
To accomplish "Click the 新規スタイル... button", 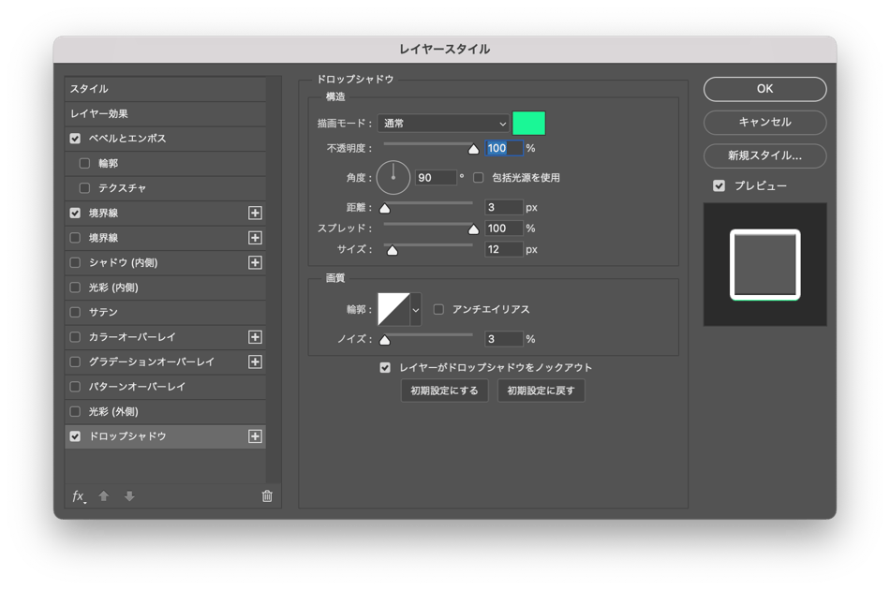I will pos(764,155).
